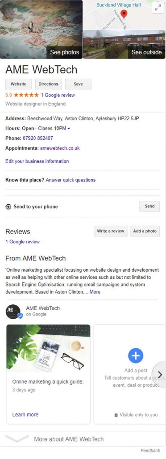
Task: Write a review for the business
Action: 110,231
